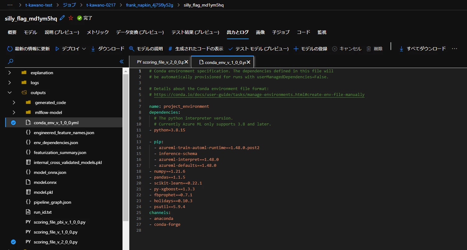
Task: Open engineered_feature_names.json file
Action: tap(64, 133)
